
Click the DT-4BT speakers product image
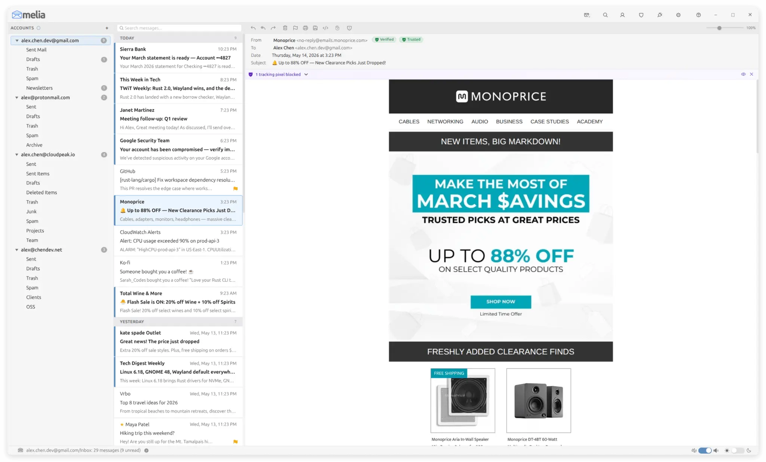point(539,401)
